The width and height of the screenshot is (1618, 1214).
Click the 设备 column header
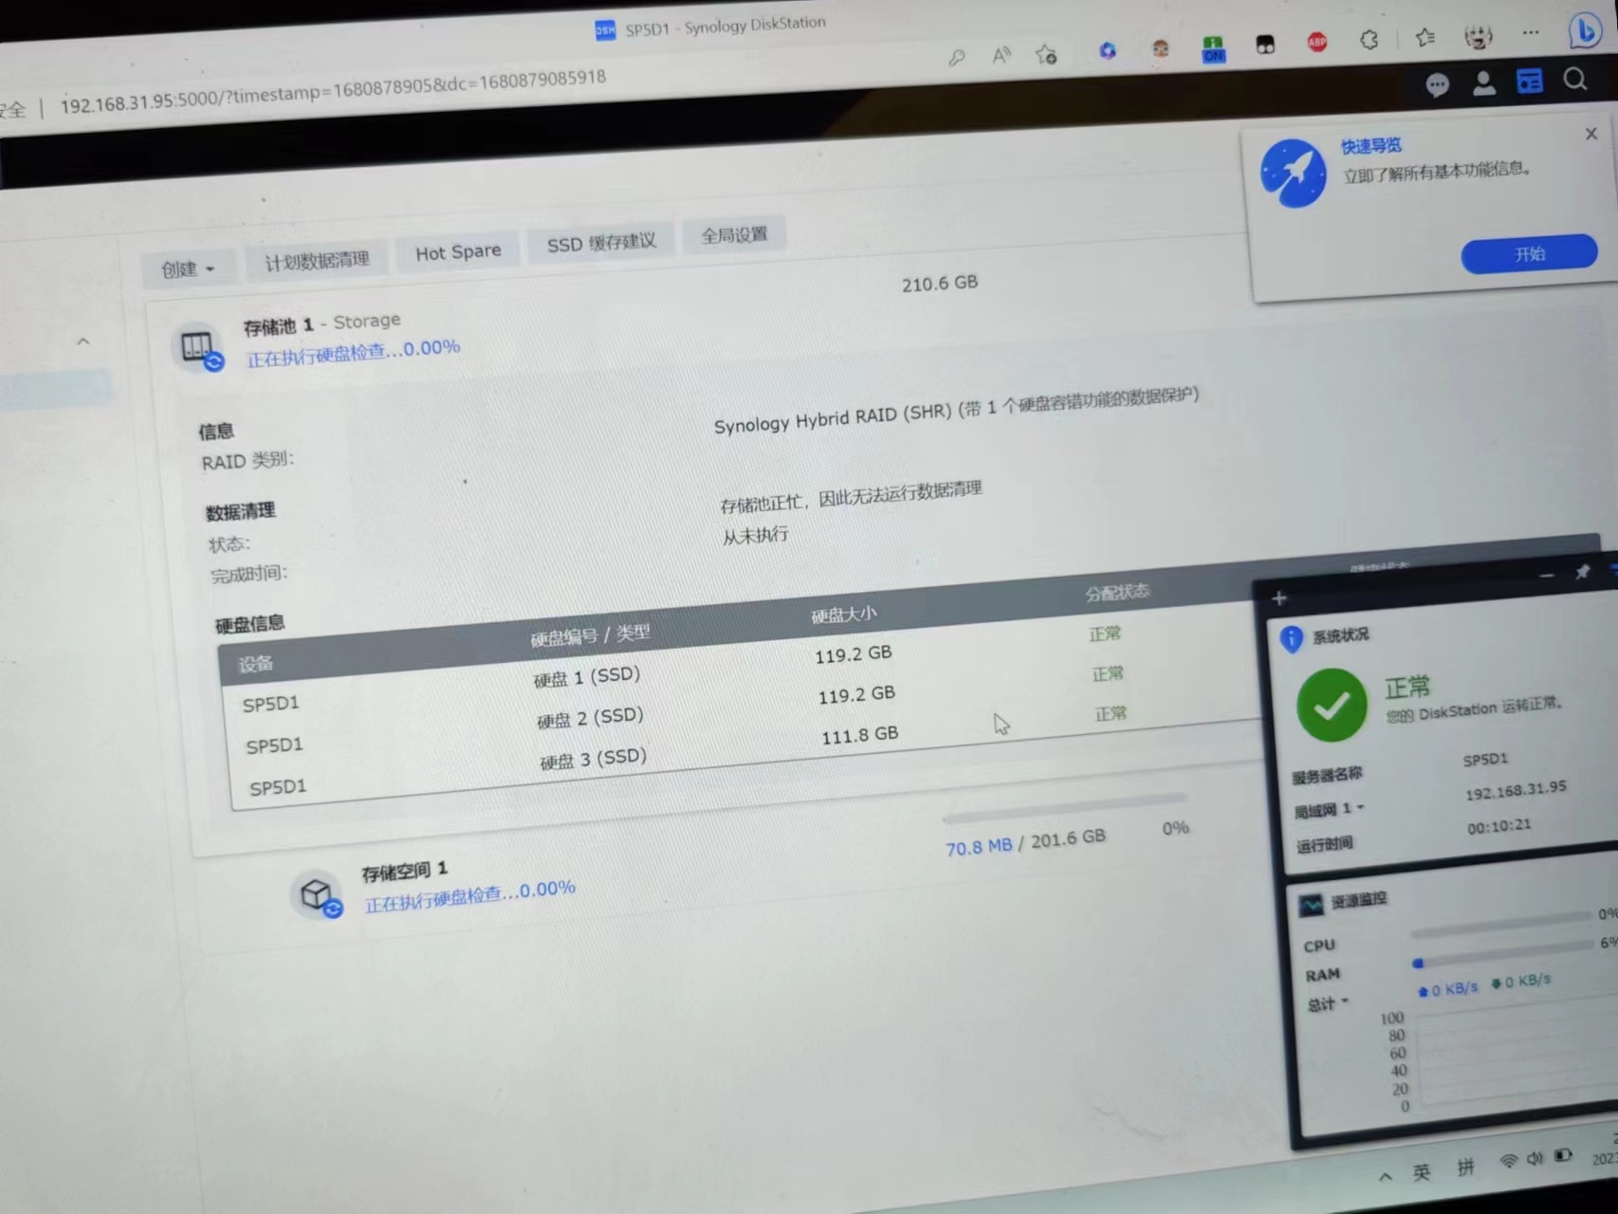point(256,663)
